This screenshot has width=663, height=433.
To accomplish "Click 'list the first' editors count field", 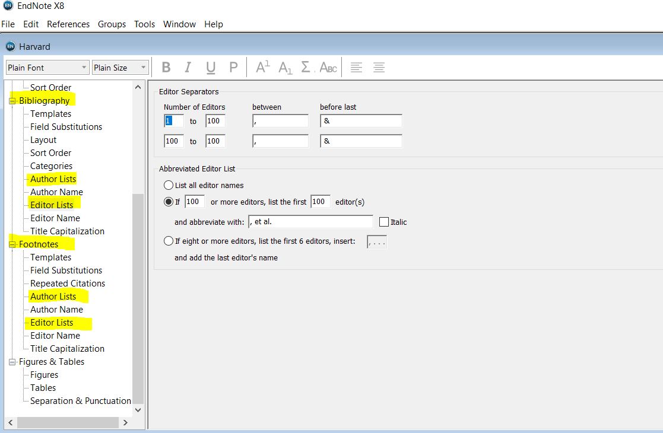I will [320, 202].
